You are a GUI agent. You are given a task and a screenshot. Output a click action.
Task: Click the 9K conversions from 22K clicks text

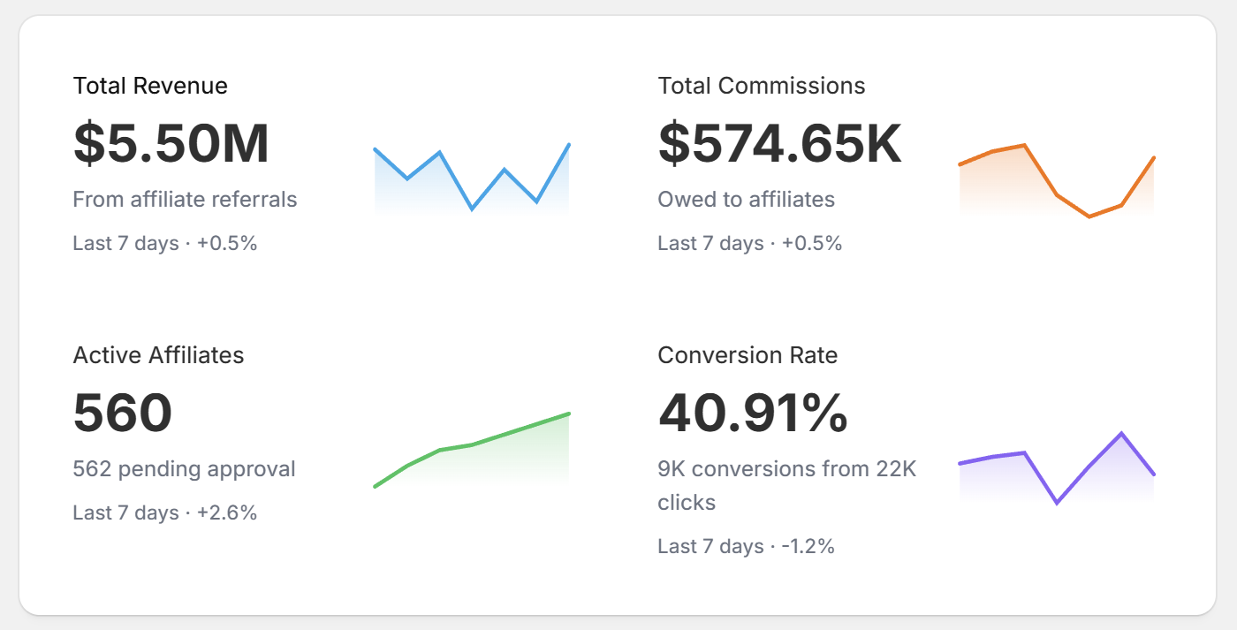tap(787, 485)
